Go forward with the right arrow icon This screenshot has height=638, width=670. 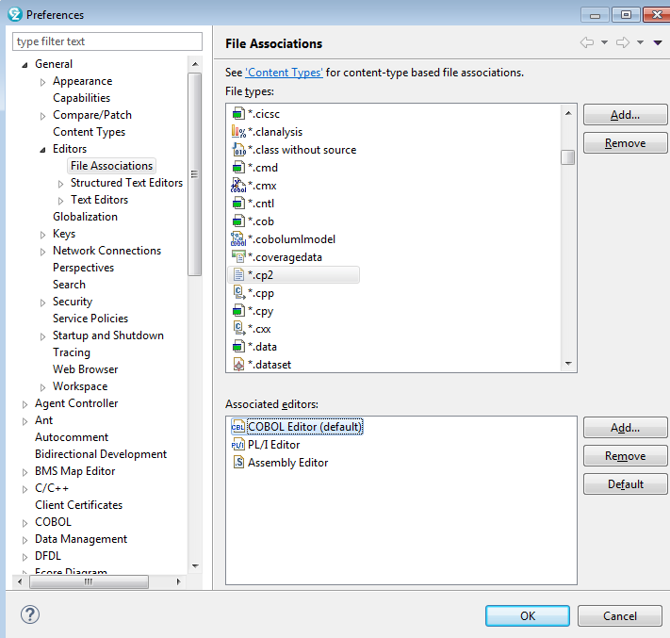pos(623,42)
